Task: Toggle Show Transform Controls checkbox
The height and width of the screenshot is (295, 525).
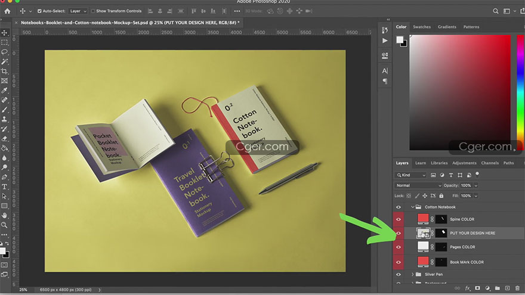Action: point(93,11)
